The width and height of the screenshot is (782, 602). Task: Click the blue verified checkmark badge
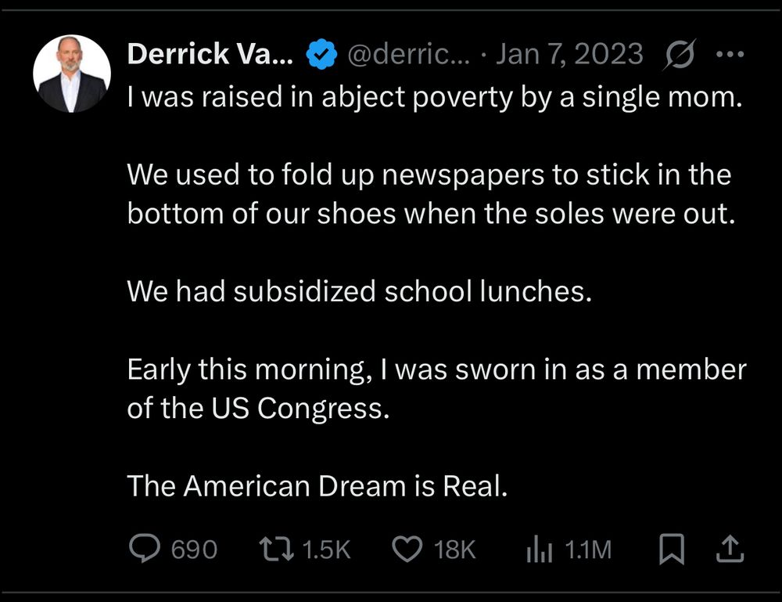point(321,55)
